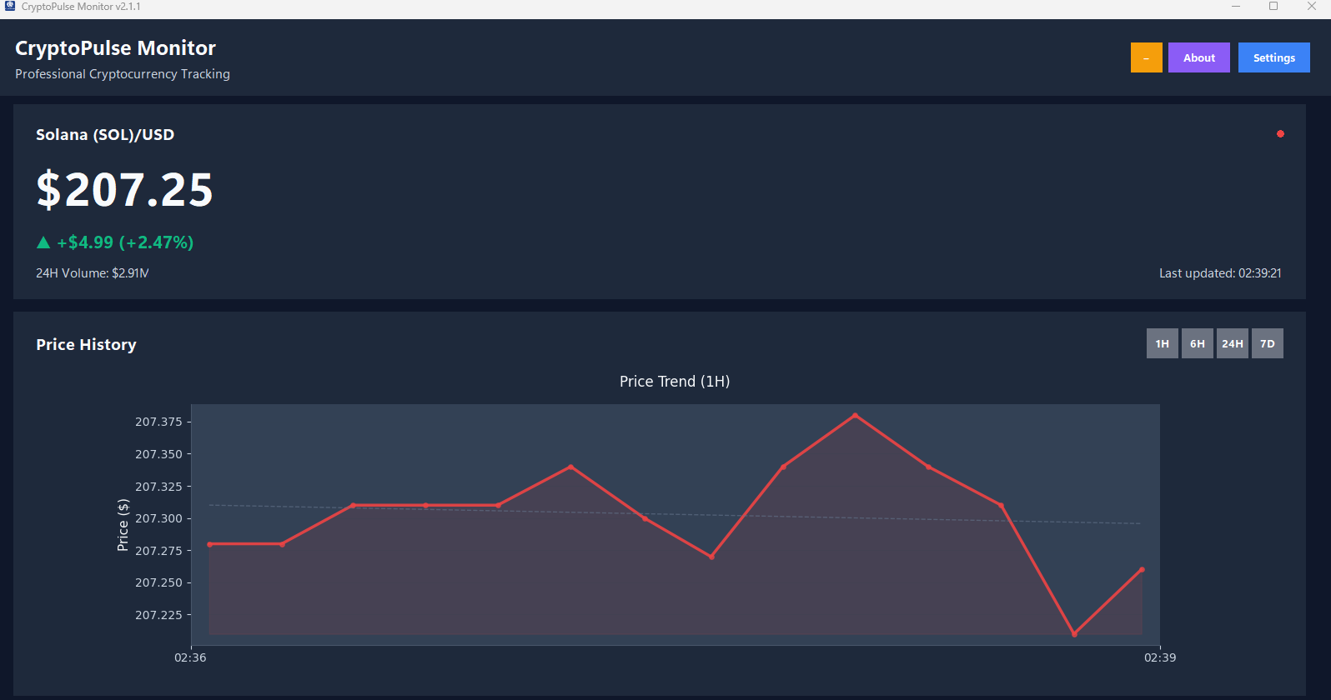
Task: Click the Price History heading
Action: tap(86, 344)
